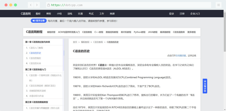The image size is (226, 111).
Task: Click the 首页 breadcrumb link
Action: click(x=75, y=42)
